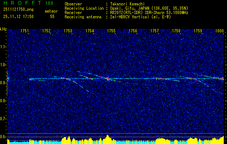Click the Receiving Location label
This screenshot has width=227, height=144.
(84, 8)
